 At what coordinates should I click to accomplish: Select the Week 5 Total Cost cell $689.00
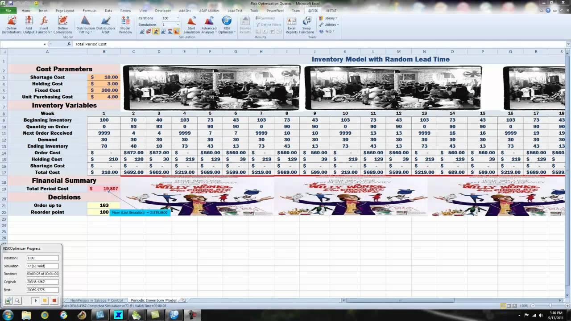(x=210, y=172)
